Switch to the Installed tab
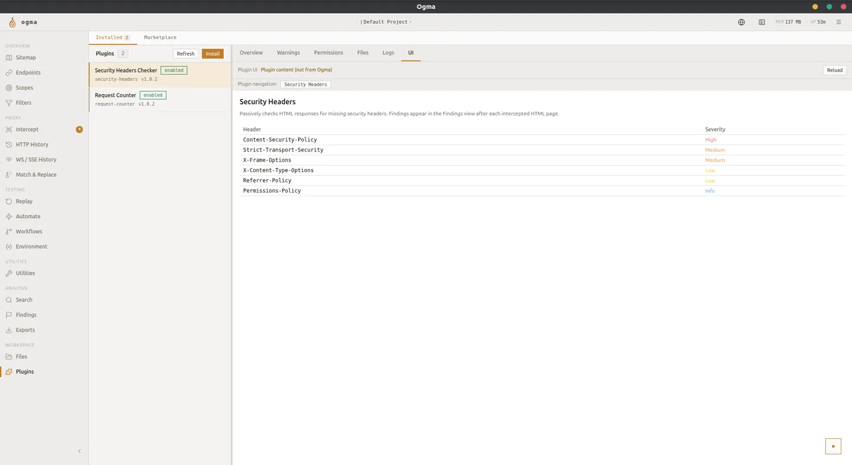Viewport: 852px width, 465px height. tap(112, 37)
